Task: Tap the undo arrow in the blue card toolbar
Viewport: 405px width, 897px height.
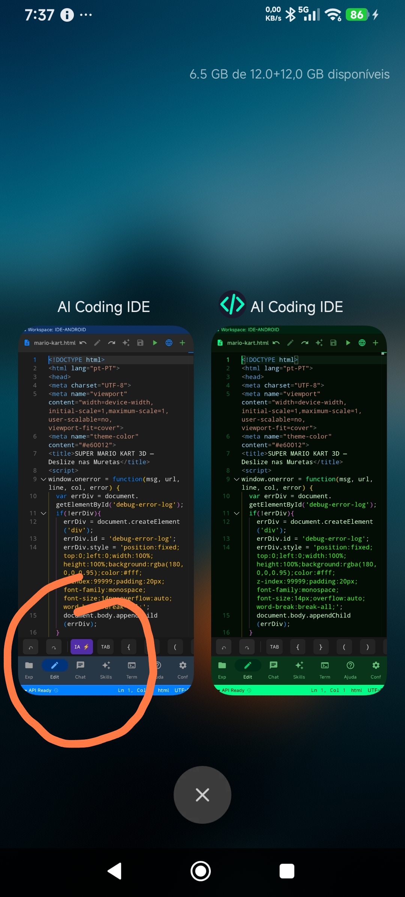Action: pyautogui.click(x=83, y=343)
